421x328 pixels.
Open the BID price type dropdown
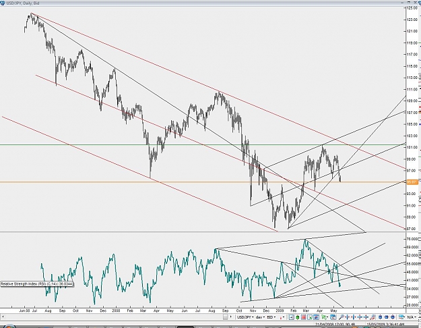click(x=271, y=317)
